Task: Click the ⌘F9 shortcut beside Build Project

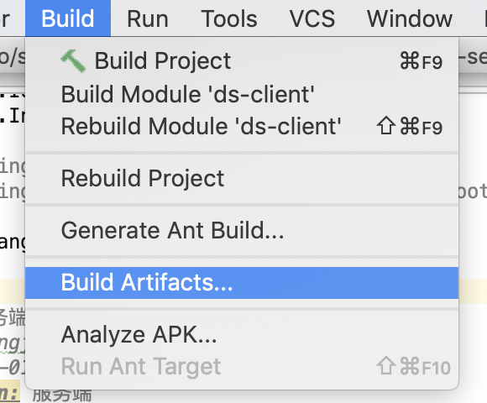Action: pyautogui.click(x=421, y=61)
